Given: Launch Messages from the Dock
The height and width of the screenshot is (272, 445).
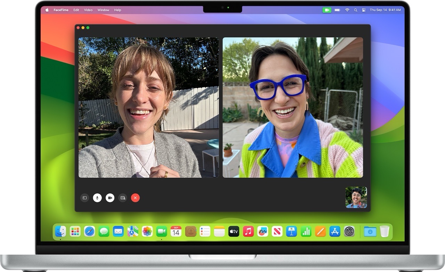Looking at the screenshot, I should pyautogui.click(x=104, y=231).
